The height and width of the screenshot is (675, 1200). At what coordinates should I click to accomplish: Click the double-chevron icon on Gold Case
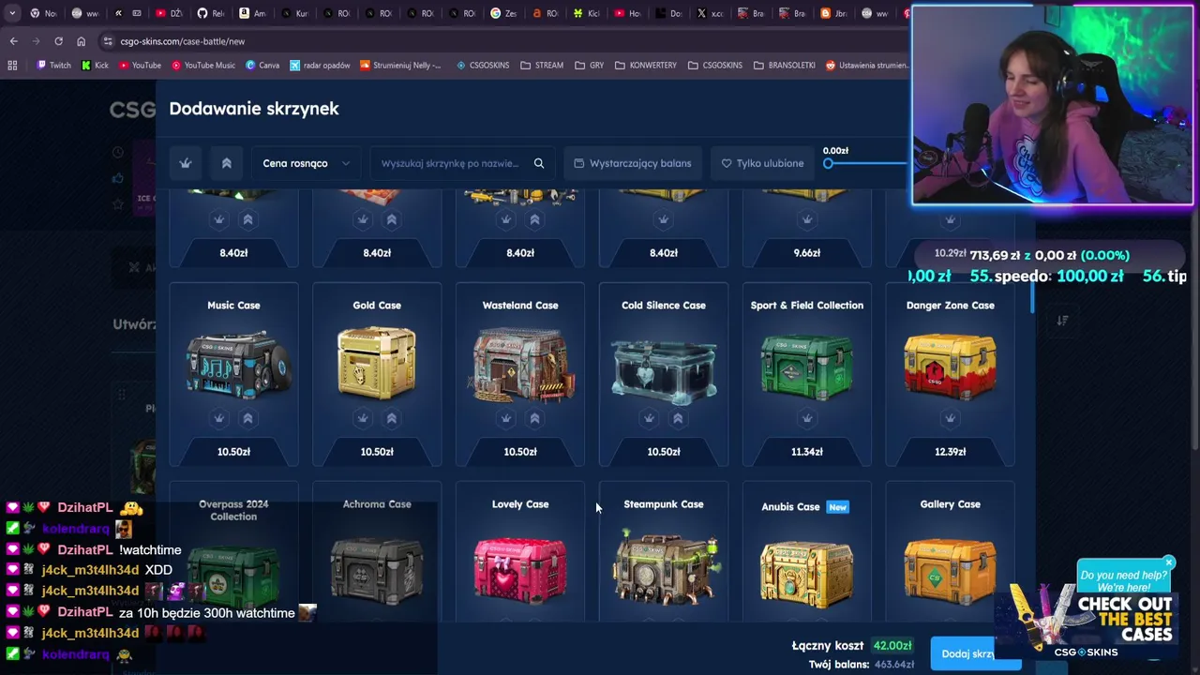[x=391, y=418]
